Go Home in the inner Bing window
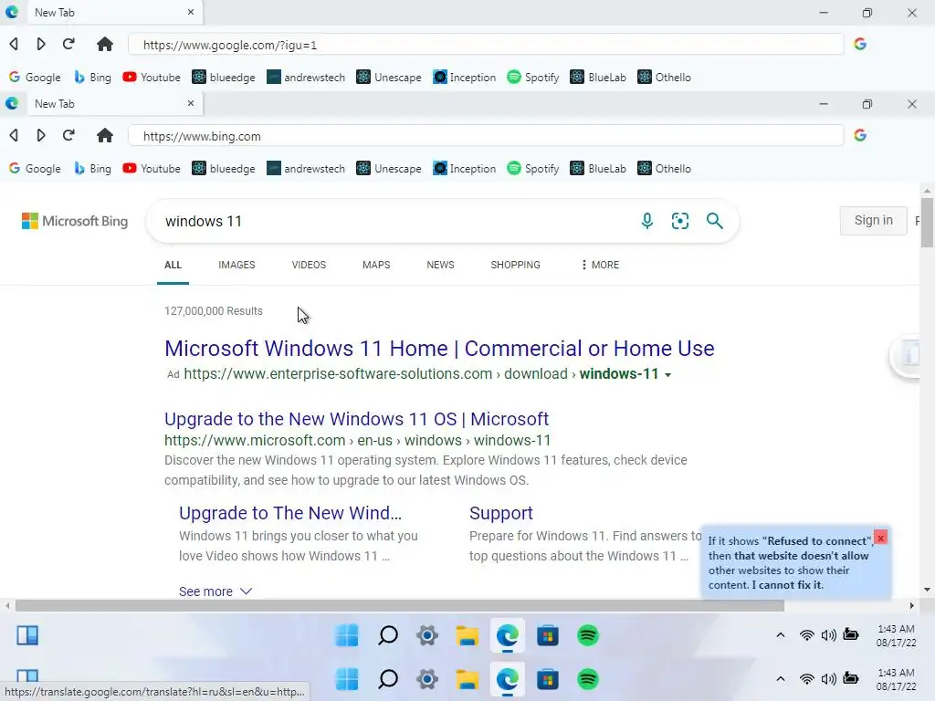 (105, 135)
